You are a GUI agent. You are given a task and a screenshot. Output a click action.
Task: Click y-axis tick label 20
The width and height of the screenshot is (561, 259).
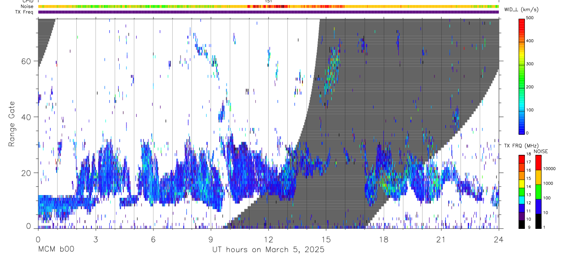(x=26, y=173)
